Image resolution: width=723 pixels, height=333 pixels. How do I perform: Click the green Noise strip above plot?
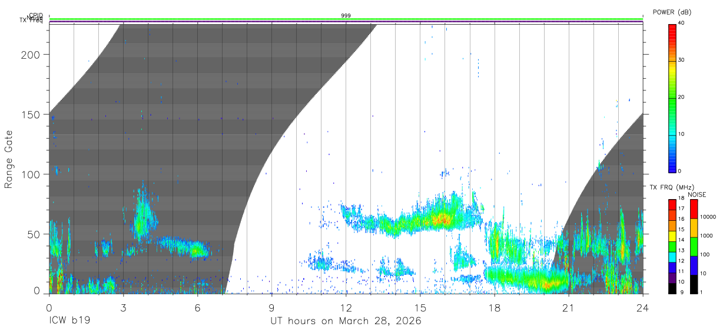tap(346, 19)
